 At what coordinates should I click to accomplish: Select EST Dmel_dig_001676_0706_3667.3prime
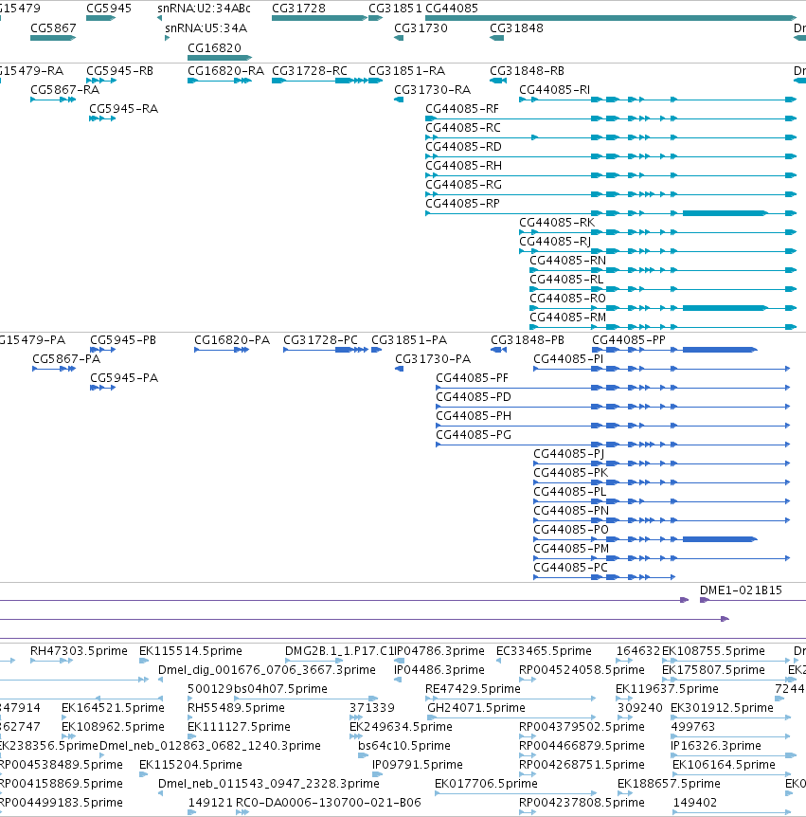(160, 680)
